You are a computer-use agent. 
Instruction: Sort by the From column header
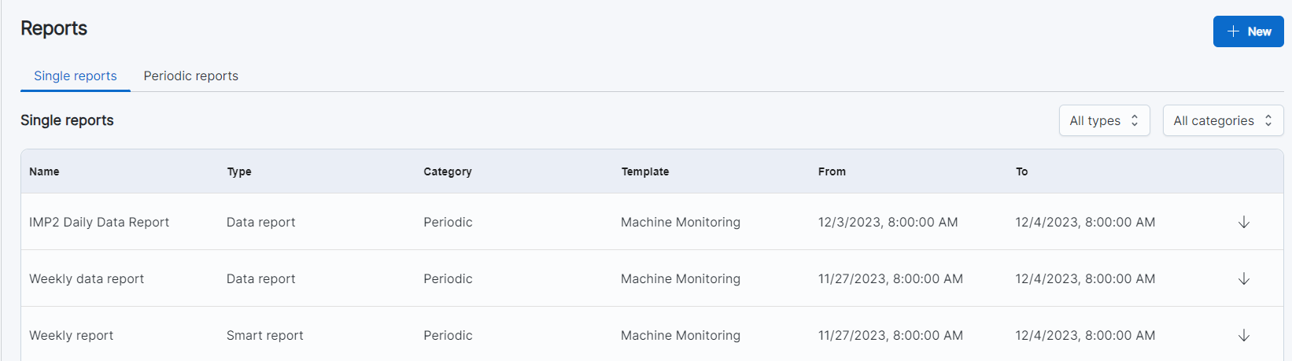click(x=832, y=171)
